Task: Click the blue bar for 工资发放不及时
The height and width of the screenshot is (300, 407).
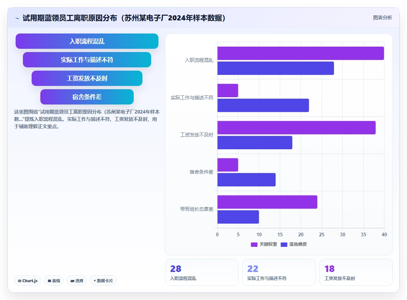Action: (x=255, y=142)
